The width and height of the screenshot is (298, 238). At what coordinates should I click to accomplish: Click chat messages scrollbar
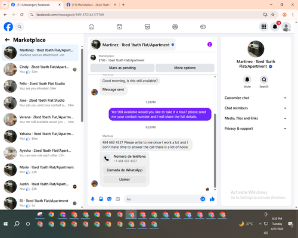click(215, 151)
